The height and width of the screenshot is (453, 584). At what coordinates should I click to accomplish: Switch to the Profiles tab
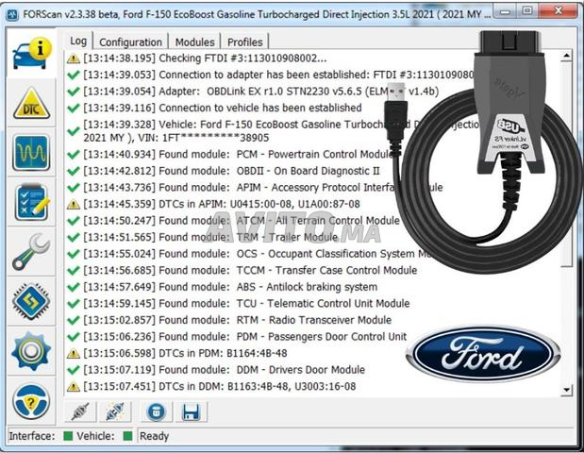(245, 42)
